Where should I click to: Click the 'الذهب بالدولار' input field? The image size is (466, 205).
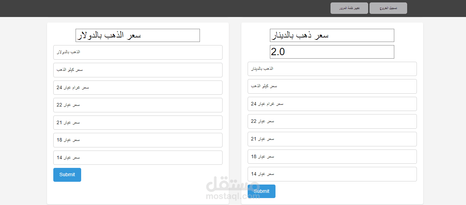(138, 52)
